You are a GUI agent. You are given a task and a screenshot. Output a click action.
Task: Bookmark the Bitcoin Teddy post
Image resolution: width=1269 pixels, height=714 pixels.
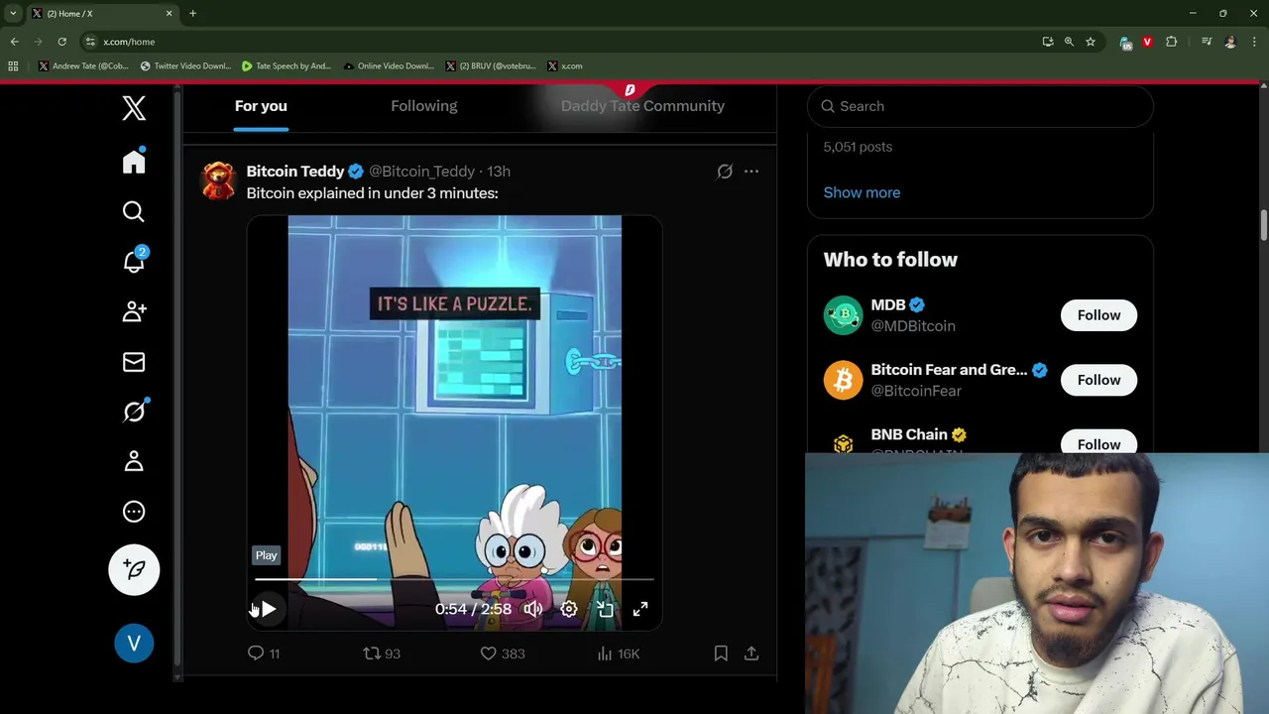[721, 654]
